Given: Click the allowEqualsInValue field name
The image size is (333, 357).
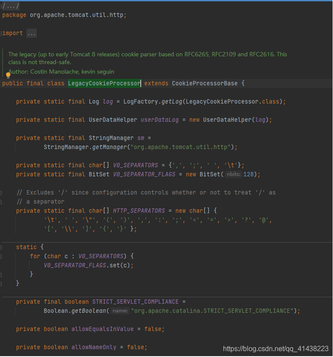Looking at the screenshot, I should 103,329.
